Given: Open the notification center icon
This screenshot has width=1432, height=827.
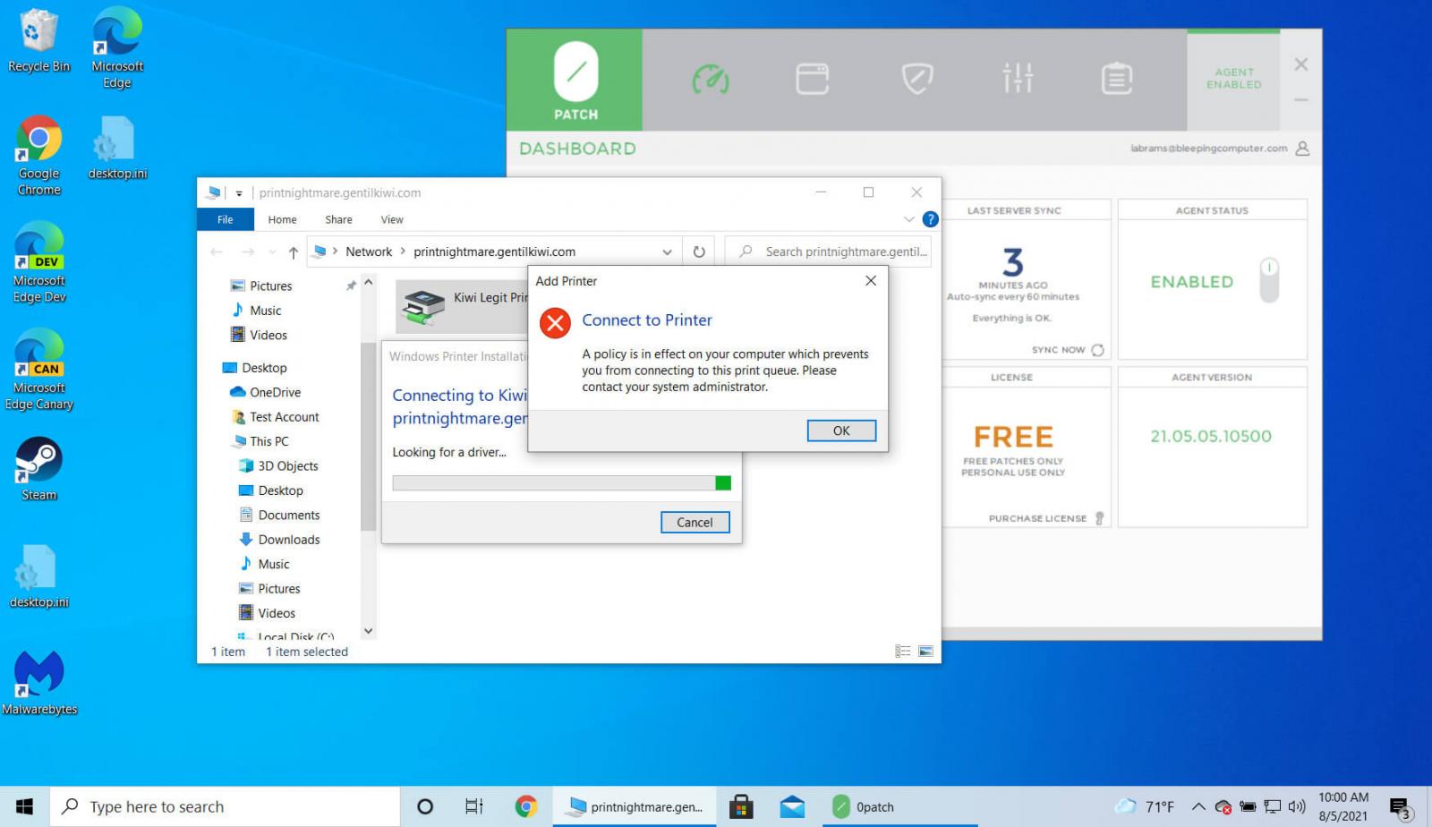Looking at the screenshot, I should point(1402,807).
